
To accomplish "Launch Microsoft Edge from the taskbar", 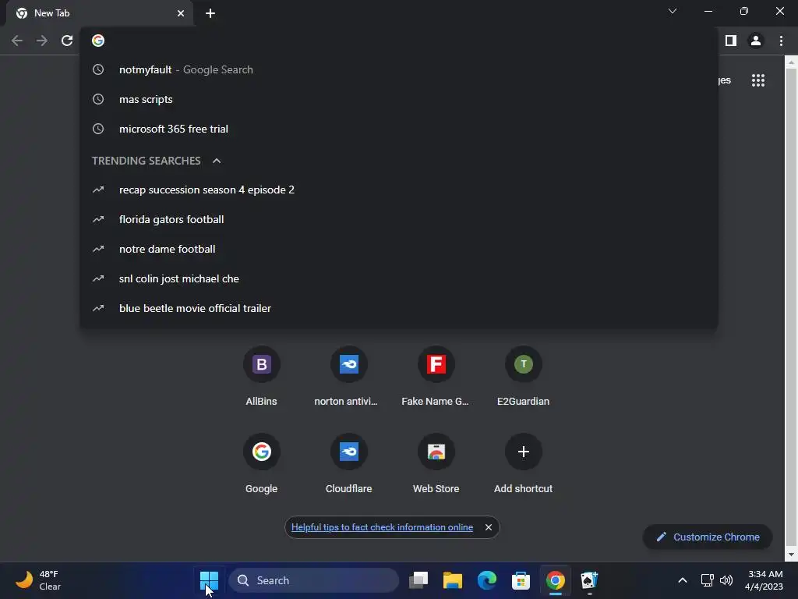I will click(486, 580).
